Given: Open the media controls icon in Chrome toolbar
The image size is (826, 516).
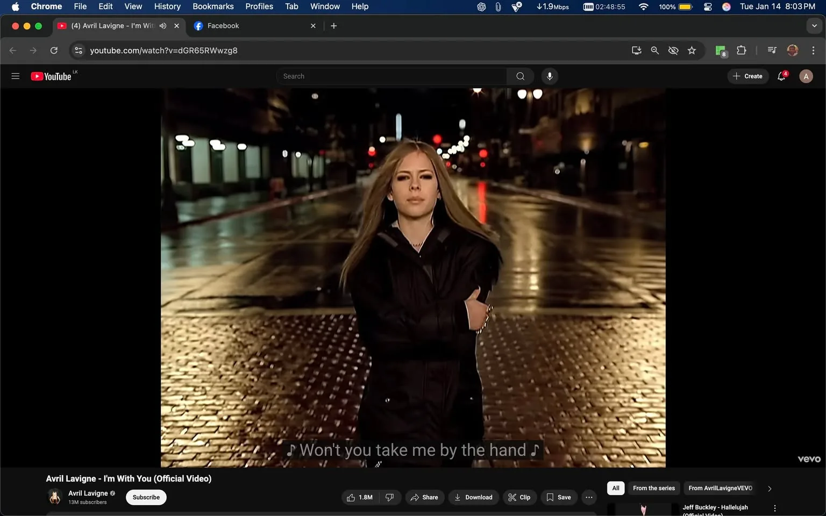Looking at the screenshot, I should click(x=771, y=50).
